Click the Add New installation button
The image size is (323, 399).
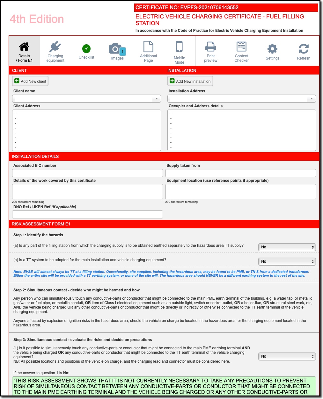190,81
